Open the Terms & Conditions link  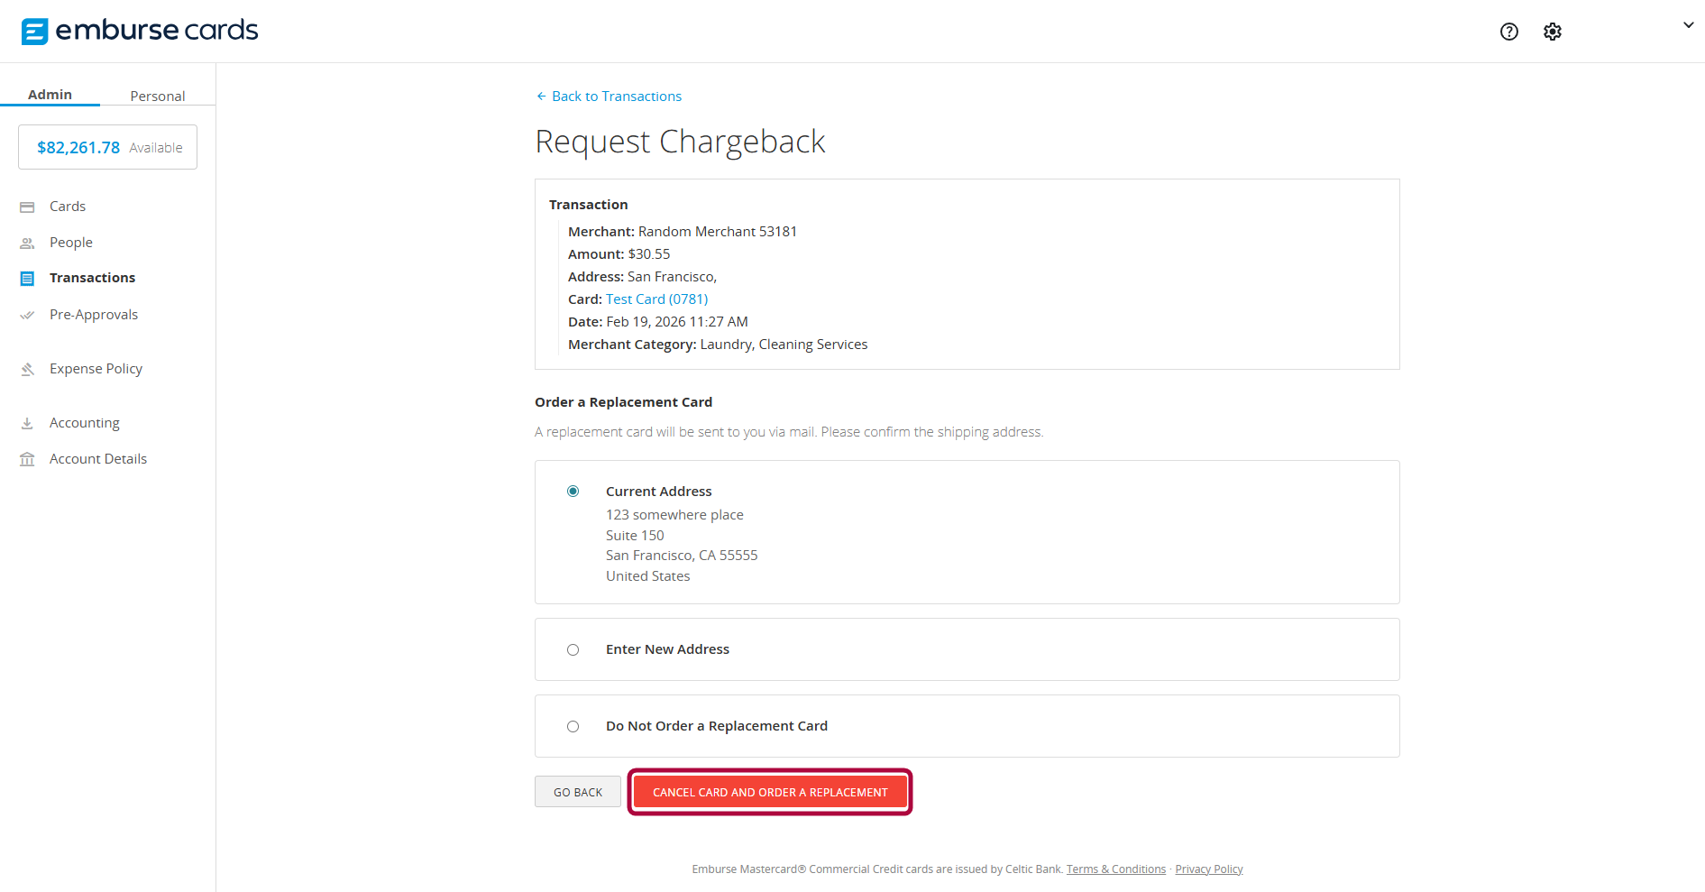tap(1116, 869)
